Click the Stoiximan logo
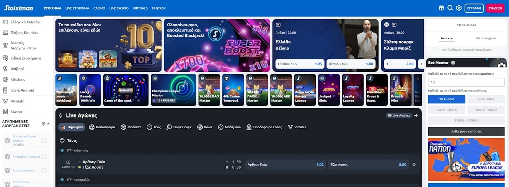The height and width of the screenshot is (187, 509). click(19, 8)
